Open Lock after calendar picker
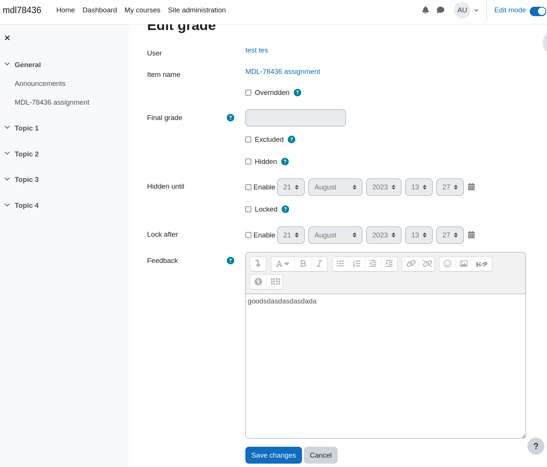 472,235
